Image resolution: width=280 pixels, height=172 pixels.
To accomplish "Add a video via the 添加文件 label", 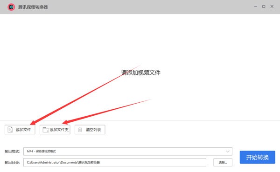I will (23, 130).
